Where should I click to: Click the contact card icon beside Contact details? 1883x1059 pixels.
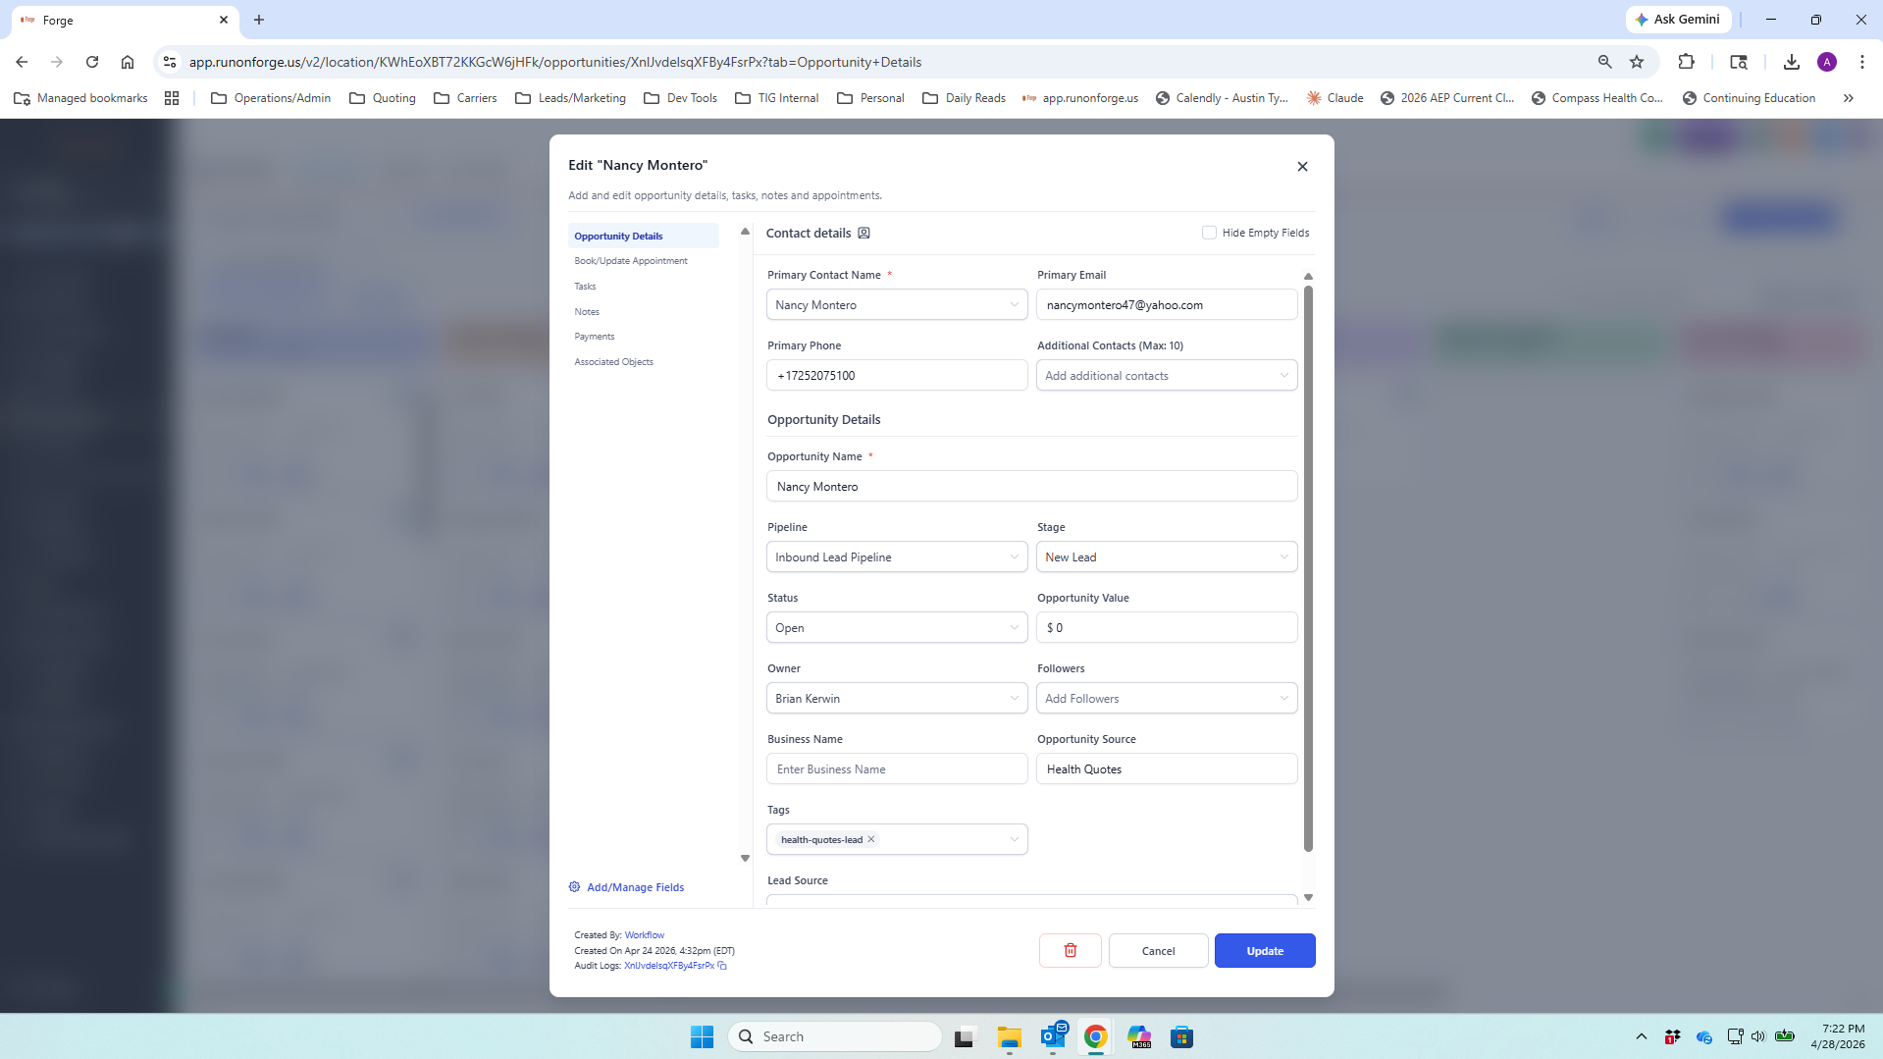click(863, 234)
